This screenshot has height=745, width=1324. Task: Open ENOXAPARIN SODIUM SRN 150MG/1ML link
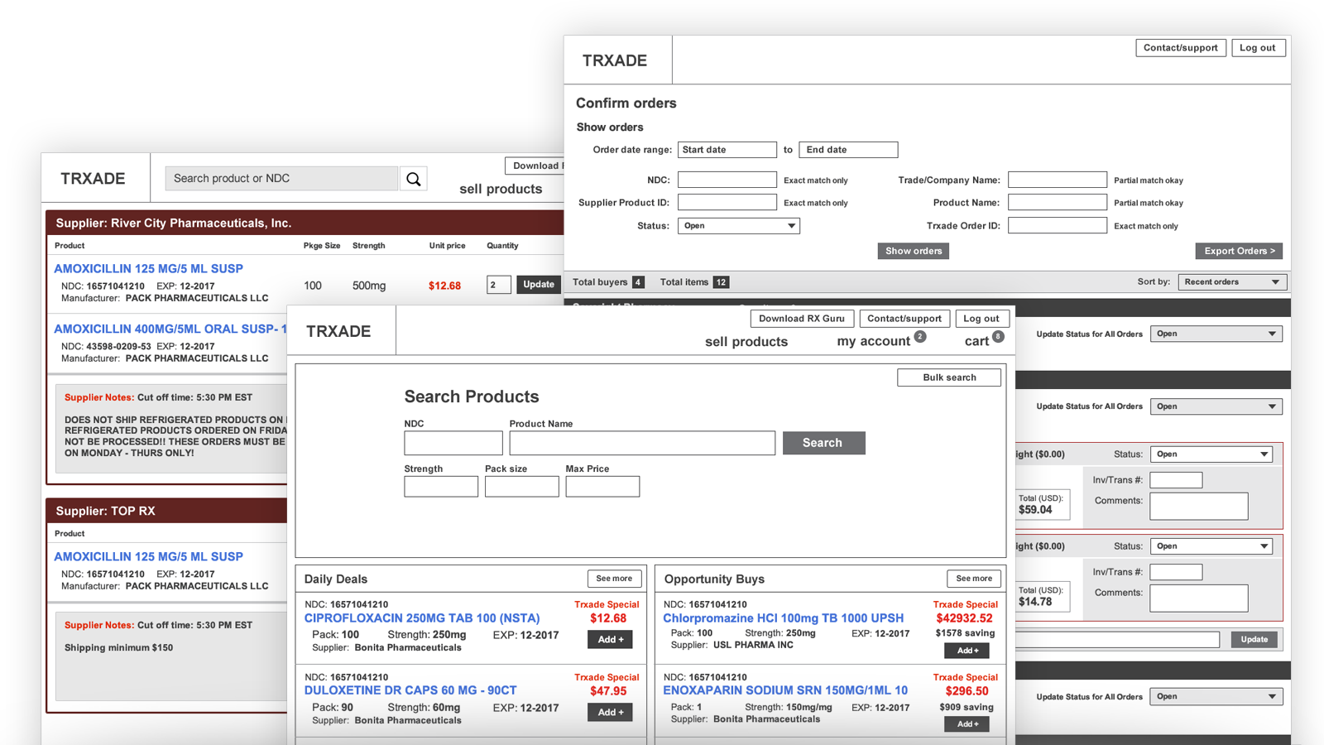pos(785,690)
